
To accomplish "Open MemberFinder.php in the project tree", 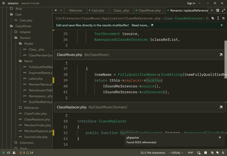I will coord(38,125).
